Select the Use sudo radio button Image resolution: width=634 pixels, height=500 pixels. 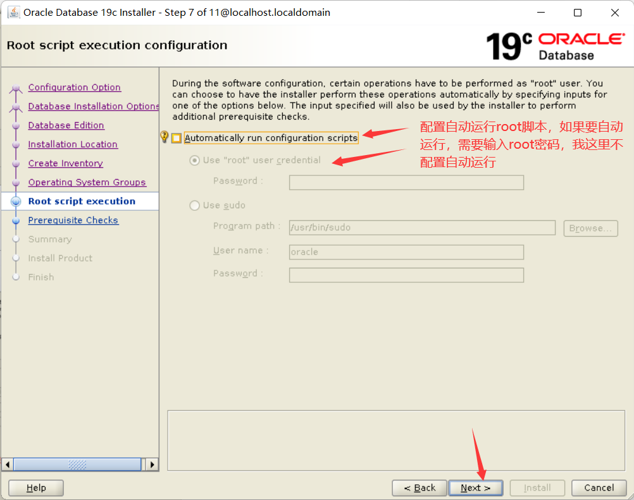(x=194, y=206)
